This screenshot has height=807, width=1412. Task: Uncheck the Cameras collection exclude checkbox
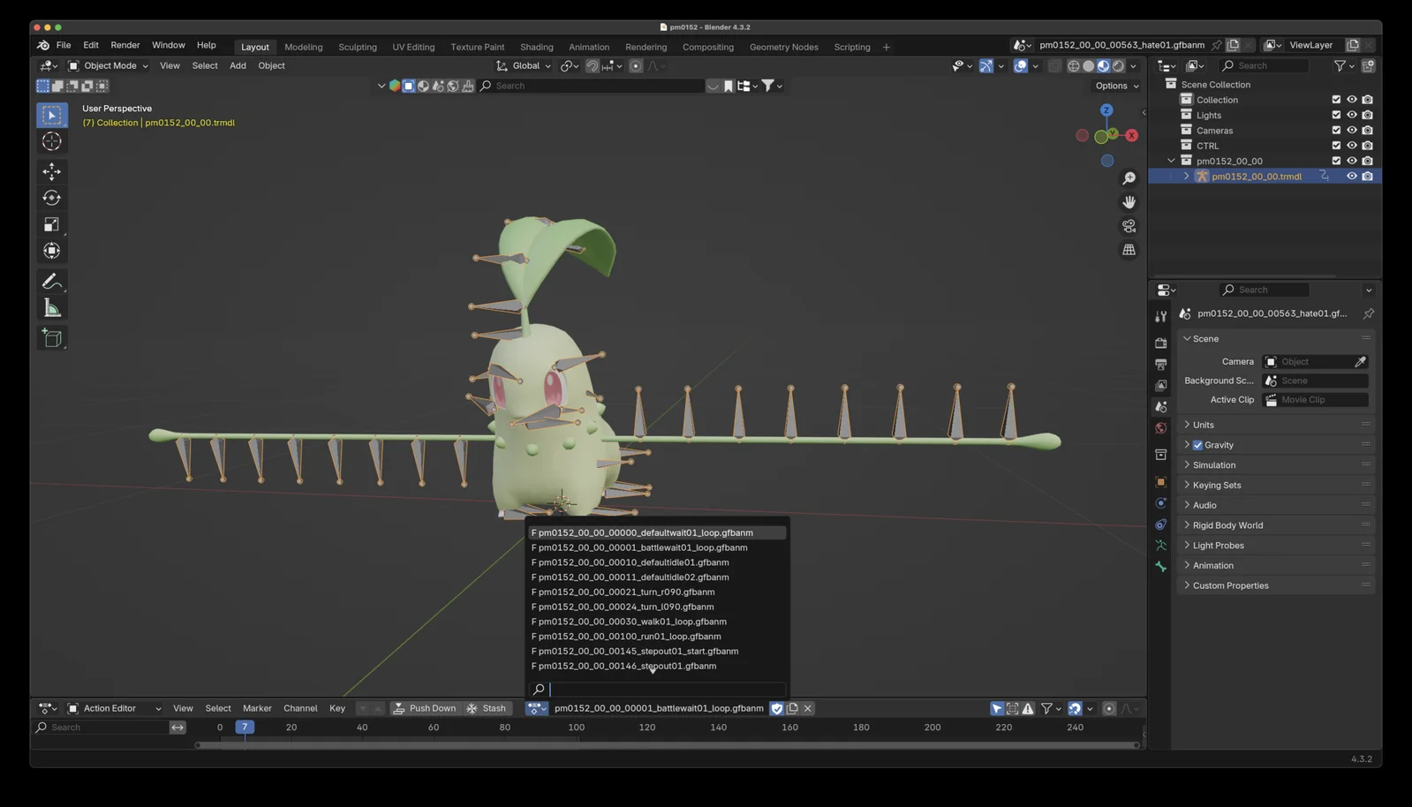pos(1336,131)
